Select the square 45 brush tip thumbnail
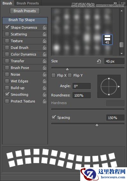Screen dimensions: 127x181 107,40
